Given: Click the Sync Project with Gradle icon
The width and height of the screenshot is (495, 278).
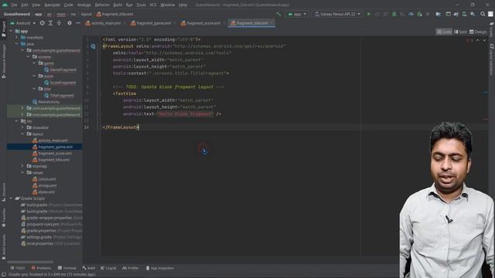Looking at the screenshot, I should pos(456,14).
